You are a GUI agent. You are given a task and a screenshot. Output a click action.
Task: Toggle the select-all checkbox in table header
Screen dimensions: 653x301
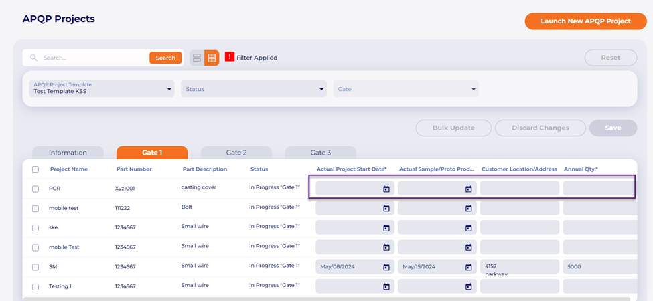(x=35, y=169)
